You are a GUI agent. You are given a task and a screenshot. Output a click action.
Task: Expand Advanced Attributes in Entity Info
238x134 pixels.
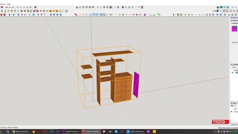235,42
